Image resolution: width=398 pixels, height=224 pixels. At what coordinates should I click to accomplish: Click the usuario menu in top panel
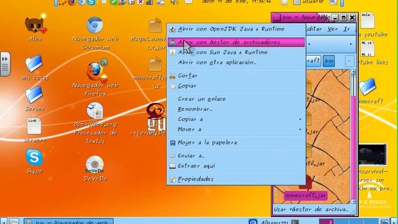point(308,2)
